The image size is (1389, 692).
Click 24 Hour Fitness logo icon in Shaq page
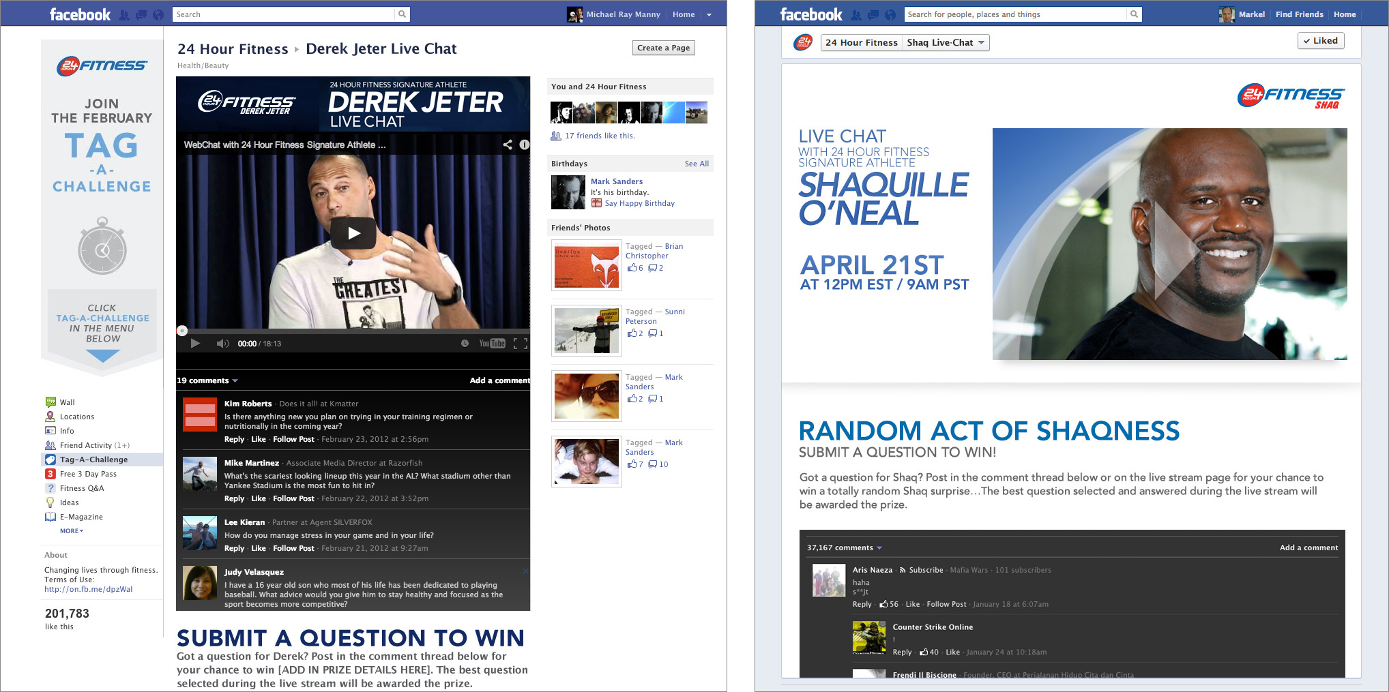click(x=803, y=42)
